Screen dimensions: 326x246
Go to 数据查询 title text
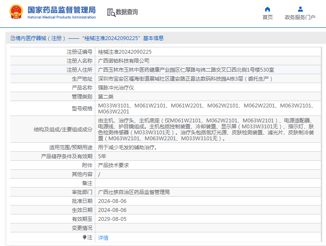[127, 12]
